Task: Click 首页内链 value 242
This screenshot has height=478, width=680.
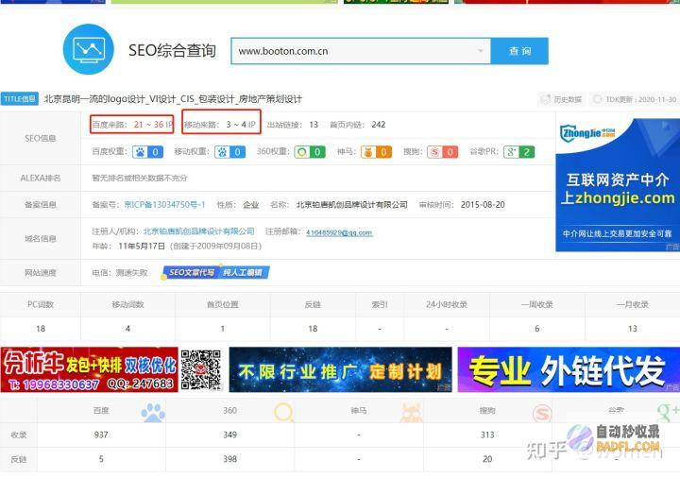Action: tap(378, 125)
